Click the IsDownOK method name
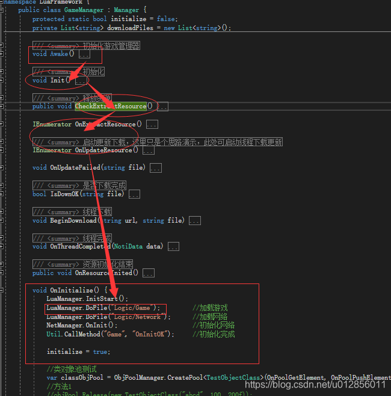 (x=64, y=194)
